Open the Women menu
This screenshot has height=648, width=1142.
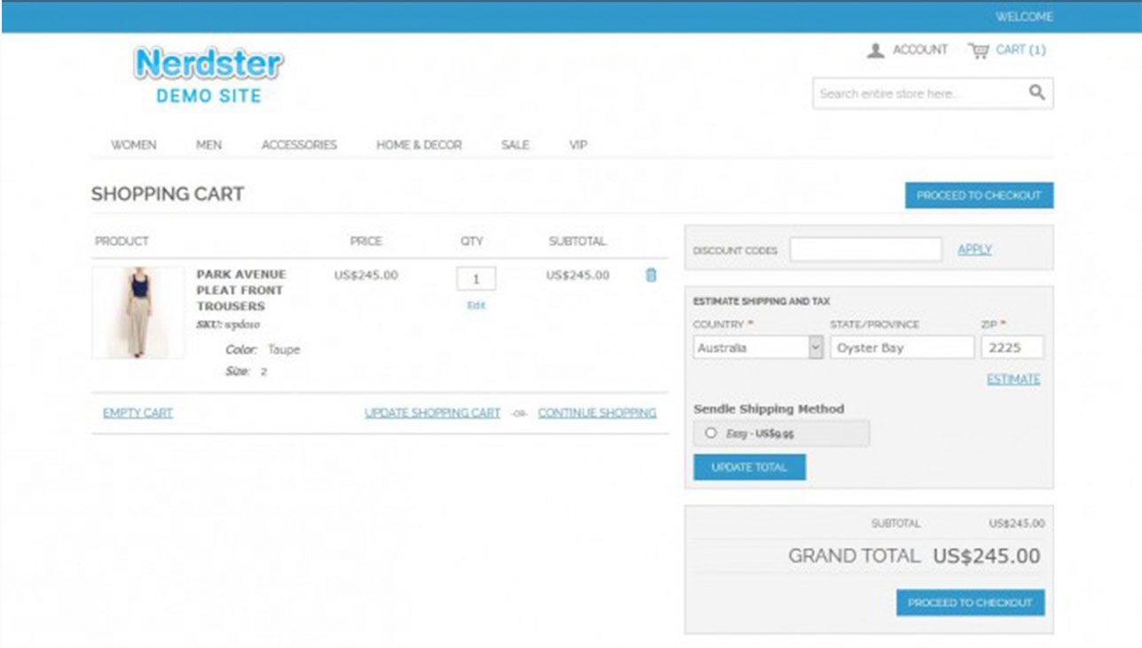pos(133,145)
